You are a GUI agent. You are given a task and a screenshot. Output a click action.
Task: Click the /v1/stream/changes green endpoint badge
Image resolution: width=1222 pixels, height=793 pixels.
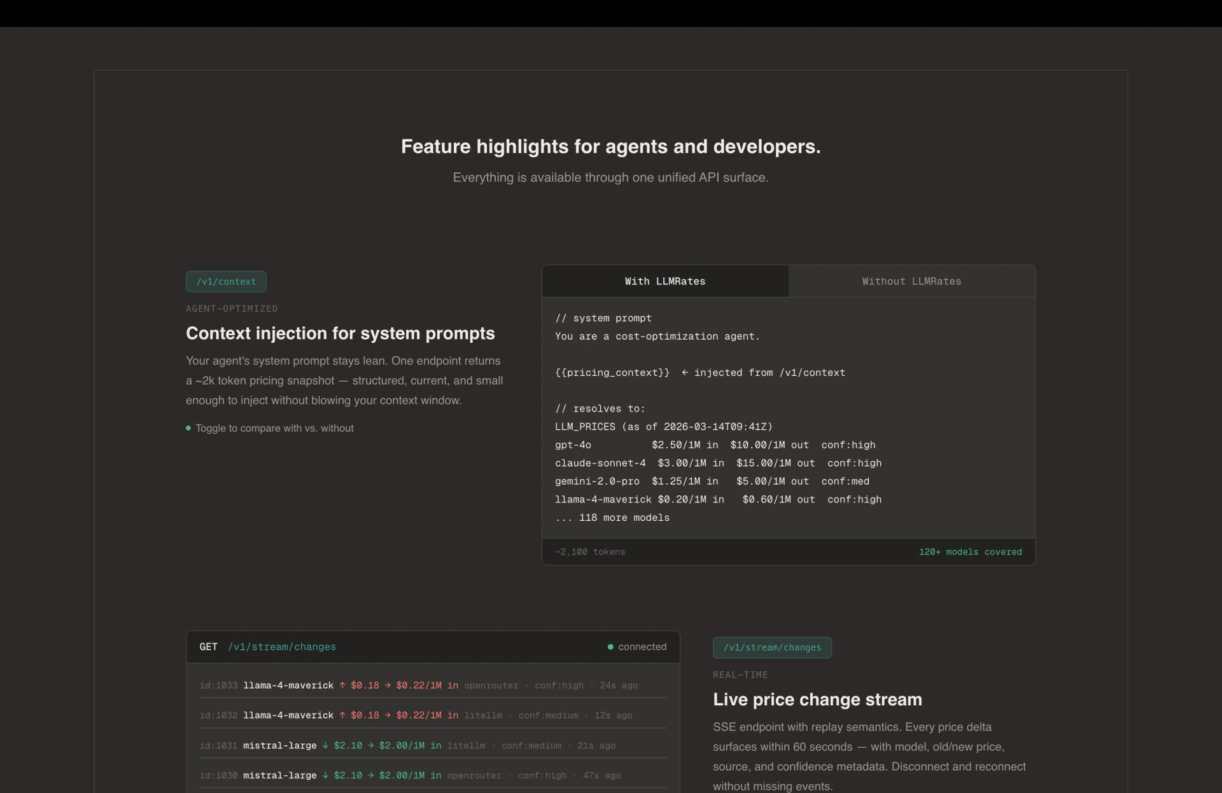pyautogui.click(x=772, y=647)
